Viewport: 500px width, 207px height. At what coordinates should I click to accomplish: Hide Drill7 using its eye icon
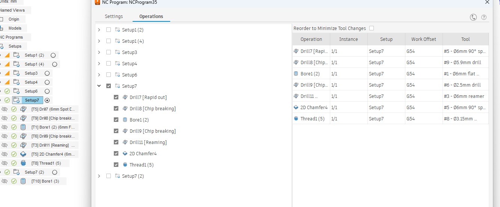click(x=5, y=109)
